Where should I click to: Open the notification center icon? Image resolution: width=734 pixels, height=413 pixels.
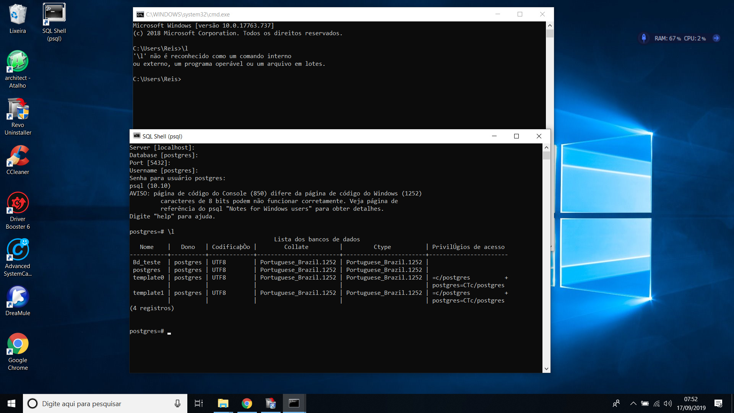click(718, 403)
